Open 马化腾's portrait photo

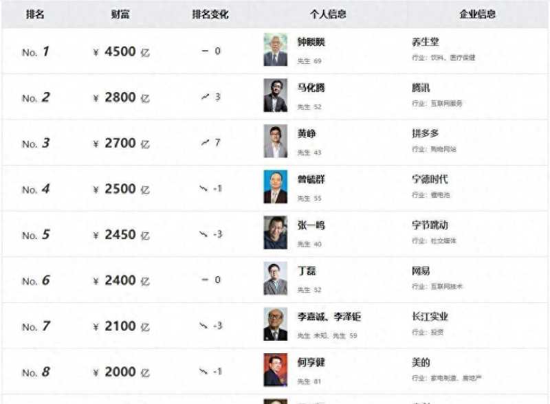click(276, 96)
